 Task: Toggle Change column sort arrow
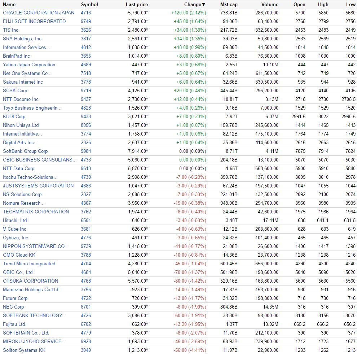[x=203, y=4]
